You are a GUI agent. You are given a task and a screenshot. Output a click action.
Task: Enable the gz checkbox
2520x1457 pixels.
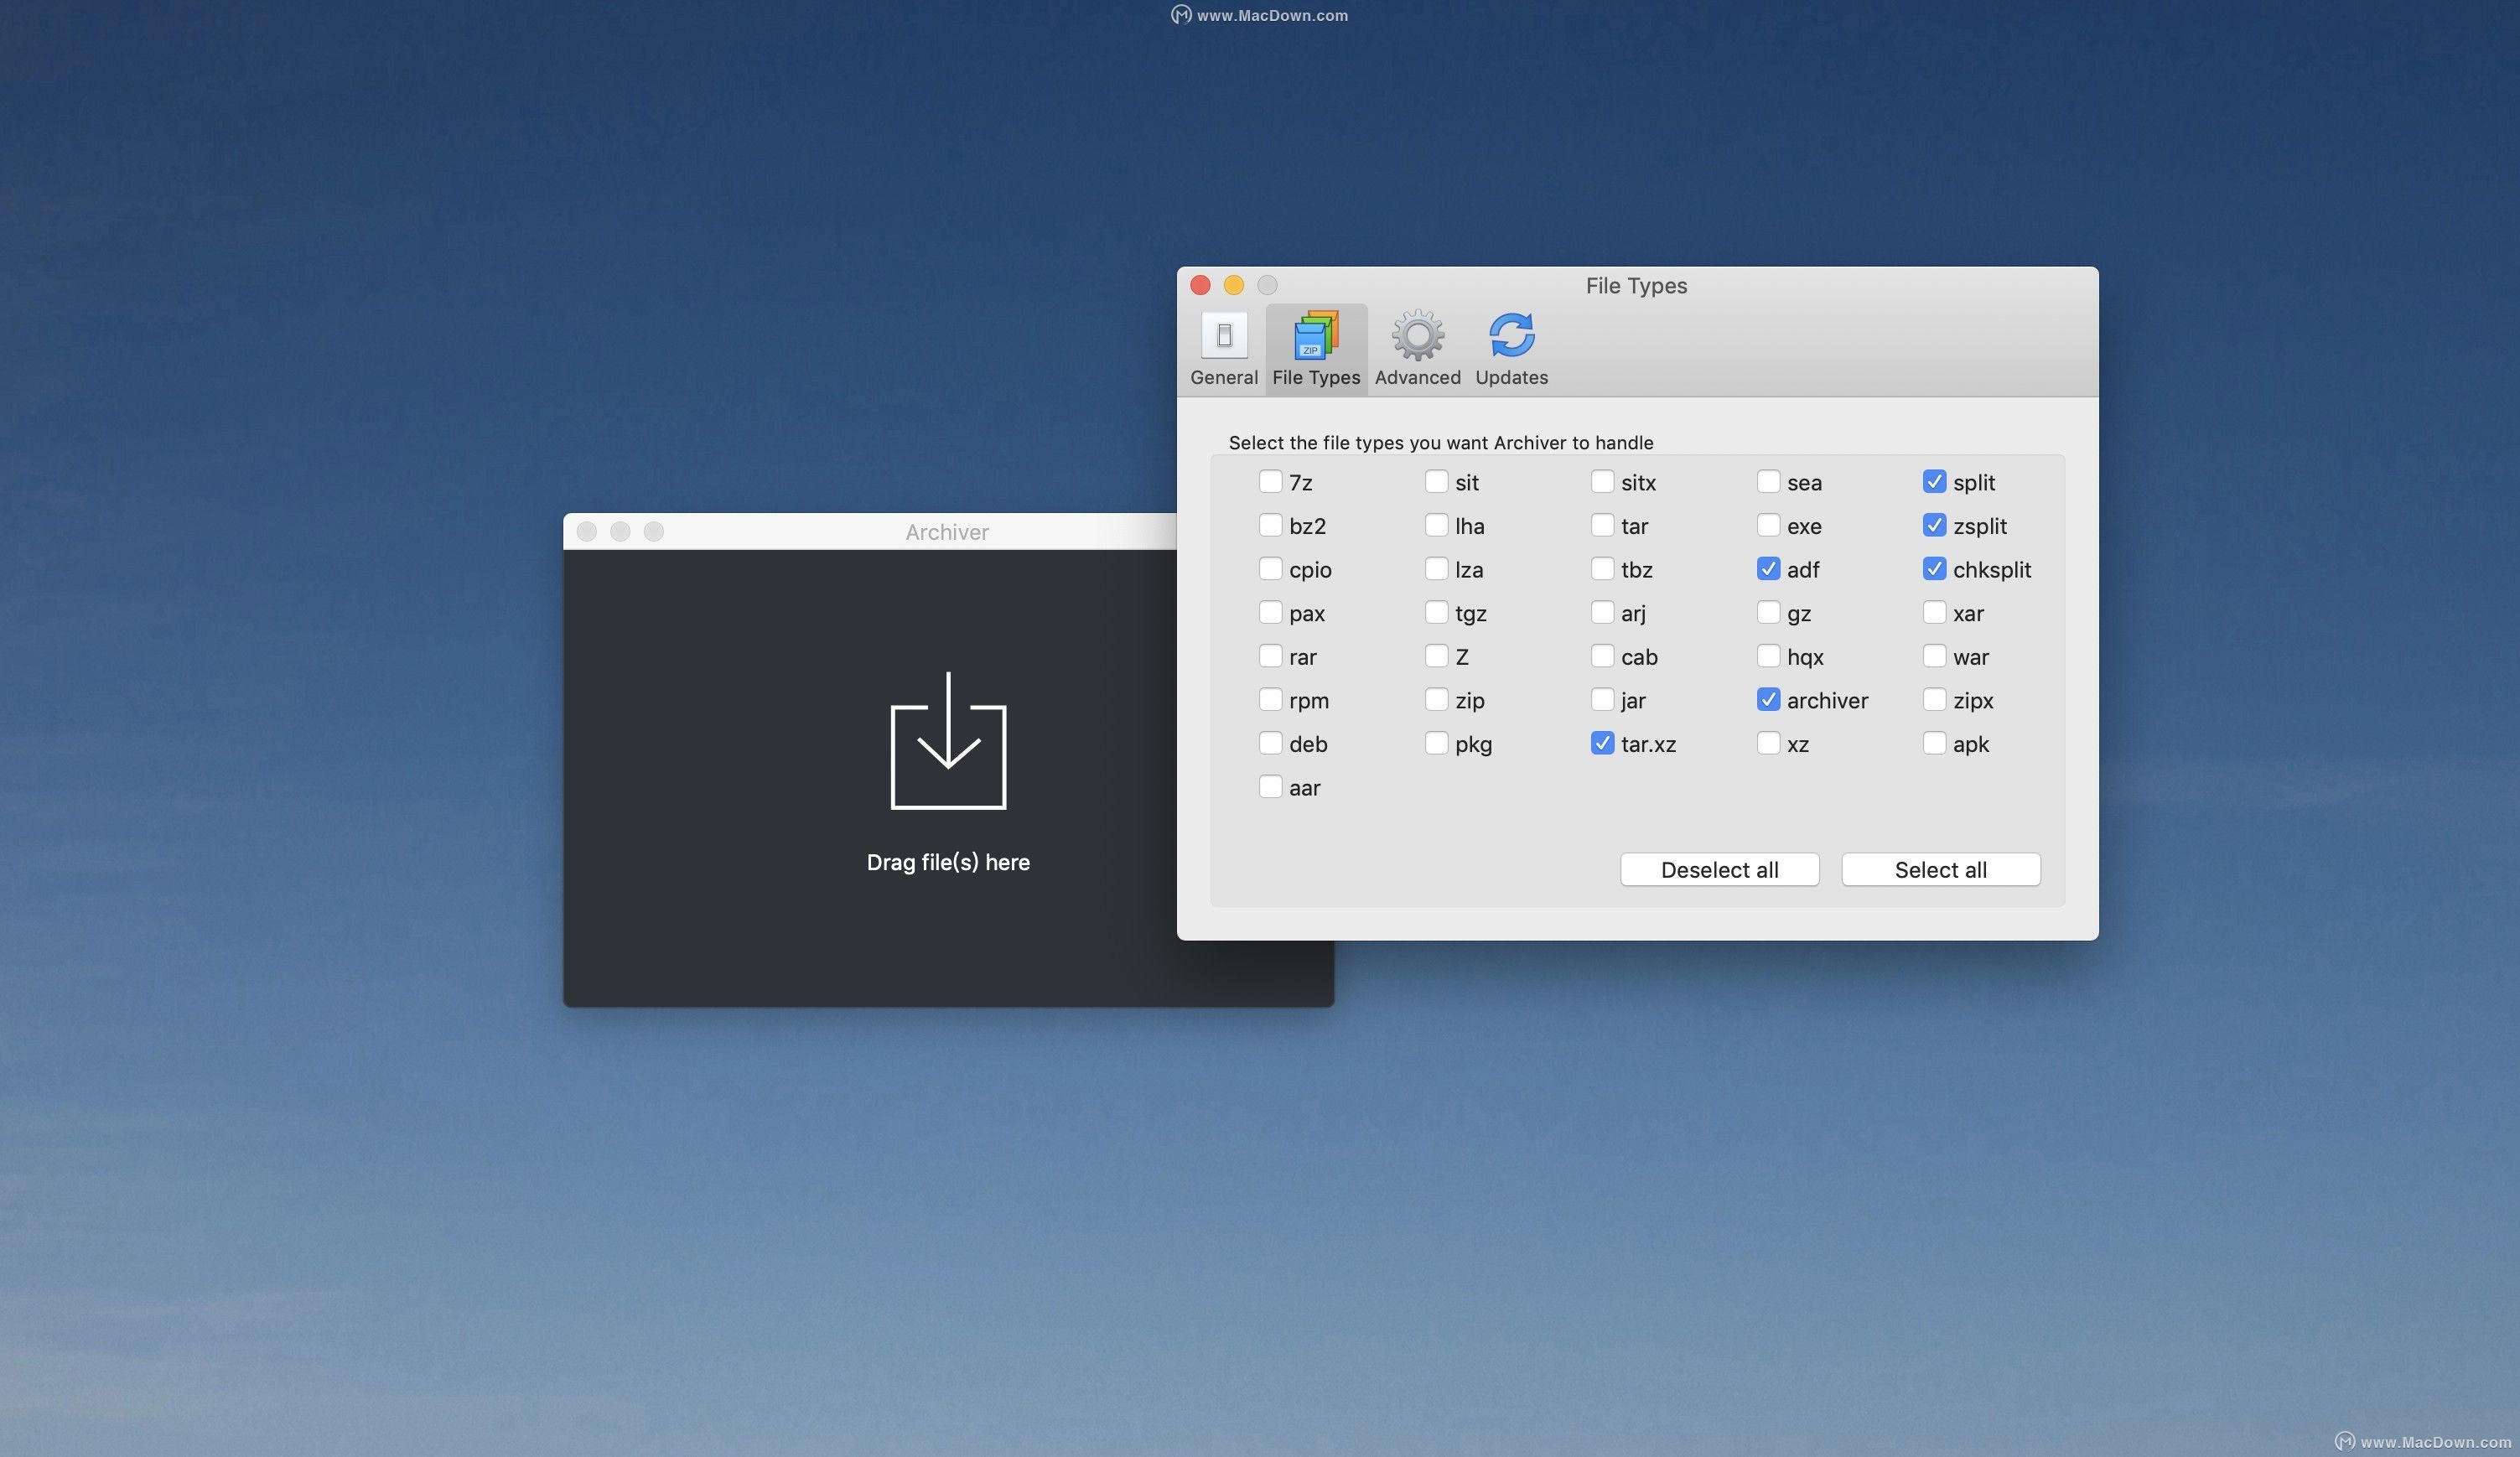tap(1768, 612)
